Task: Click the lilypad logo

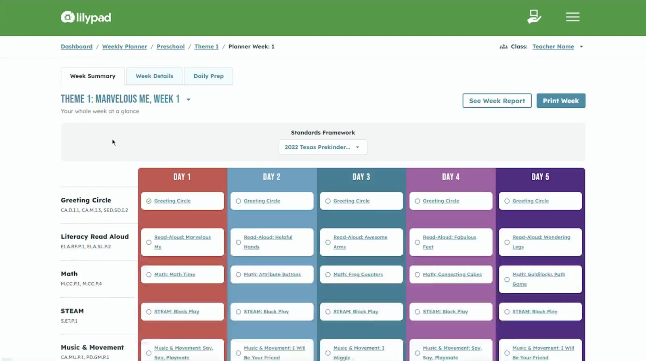Action: (x=86, y=17)
